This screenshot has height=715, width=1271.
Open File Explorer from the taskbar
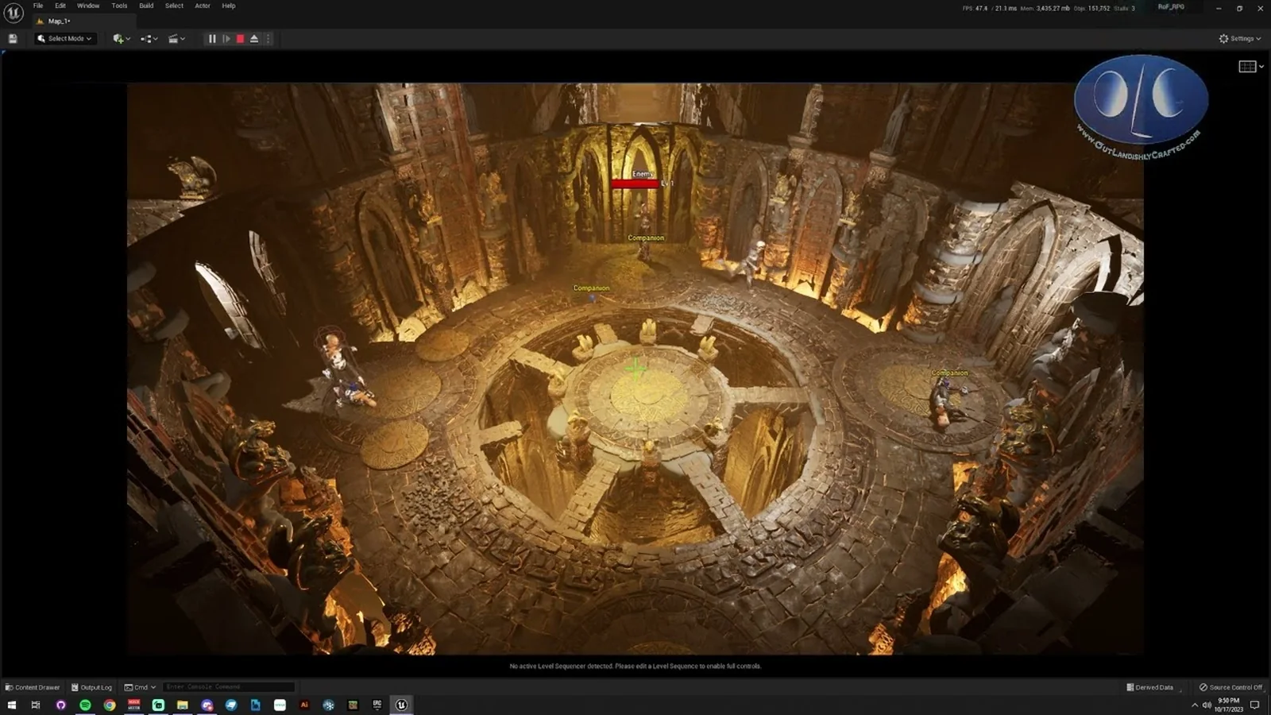pyautogui.click(x=182, y=705)
